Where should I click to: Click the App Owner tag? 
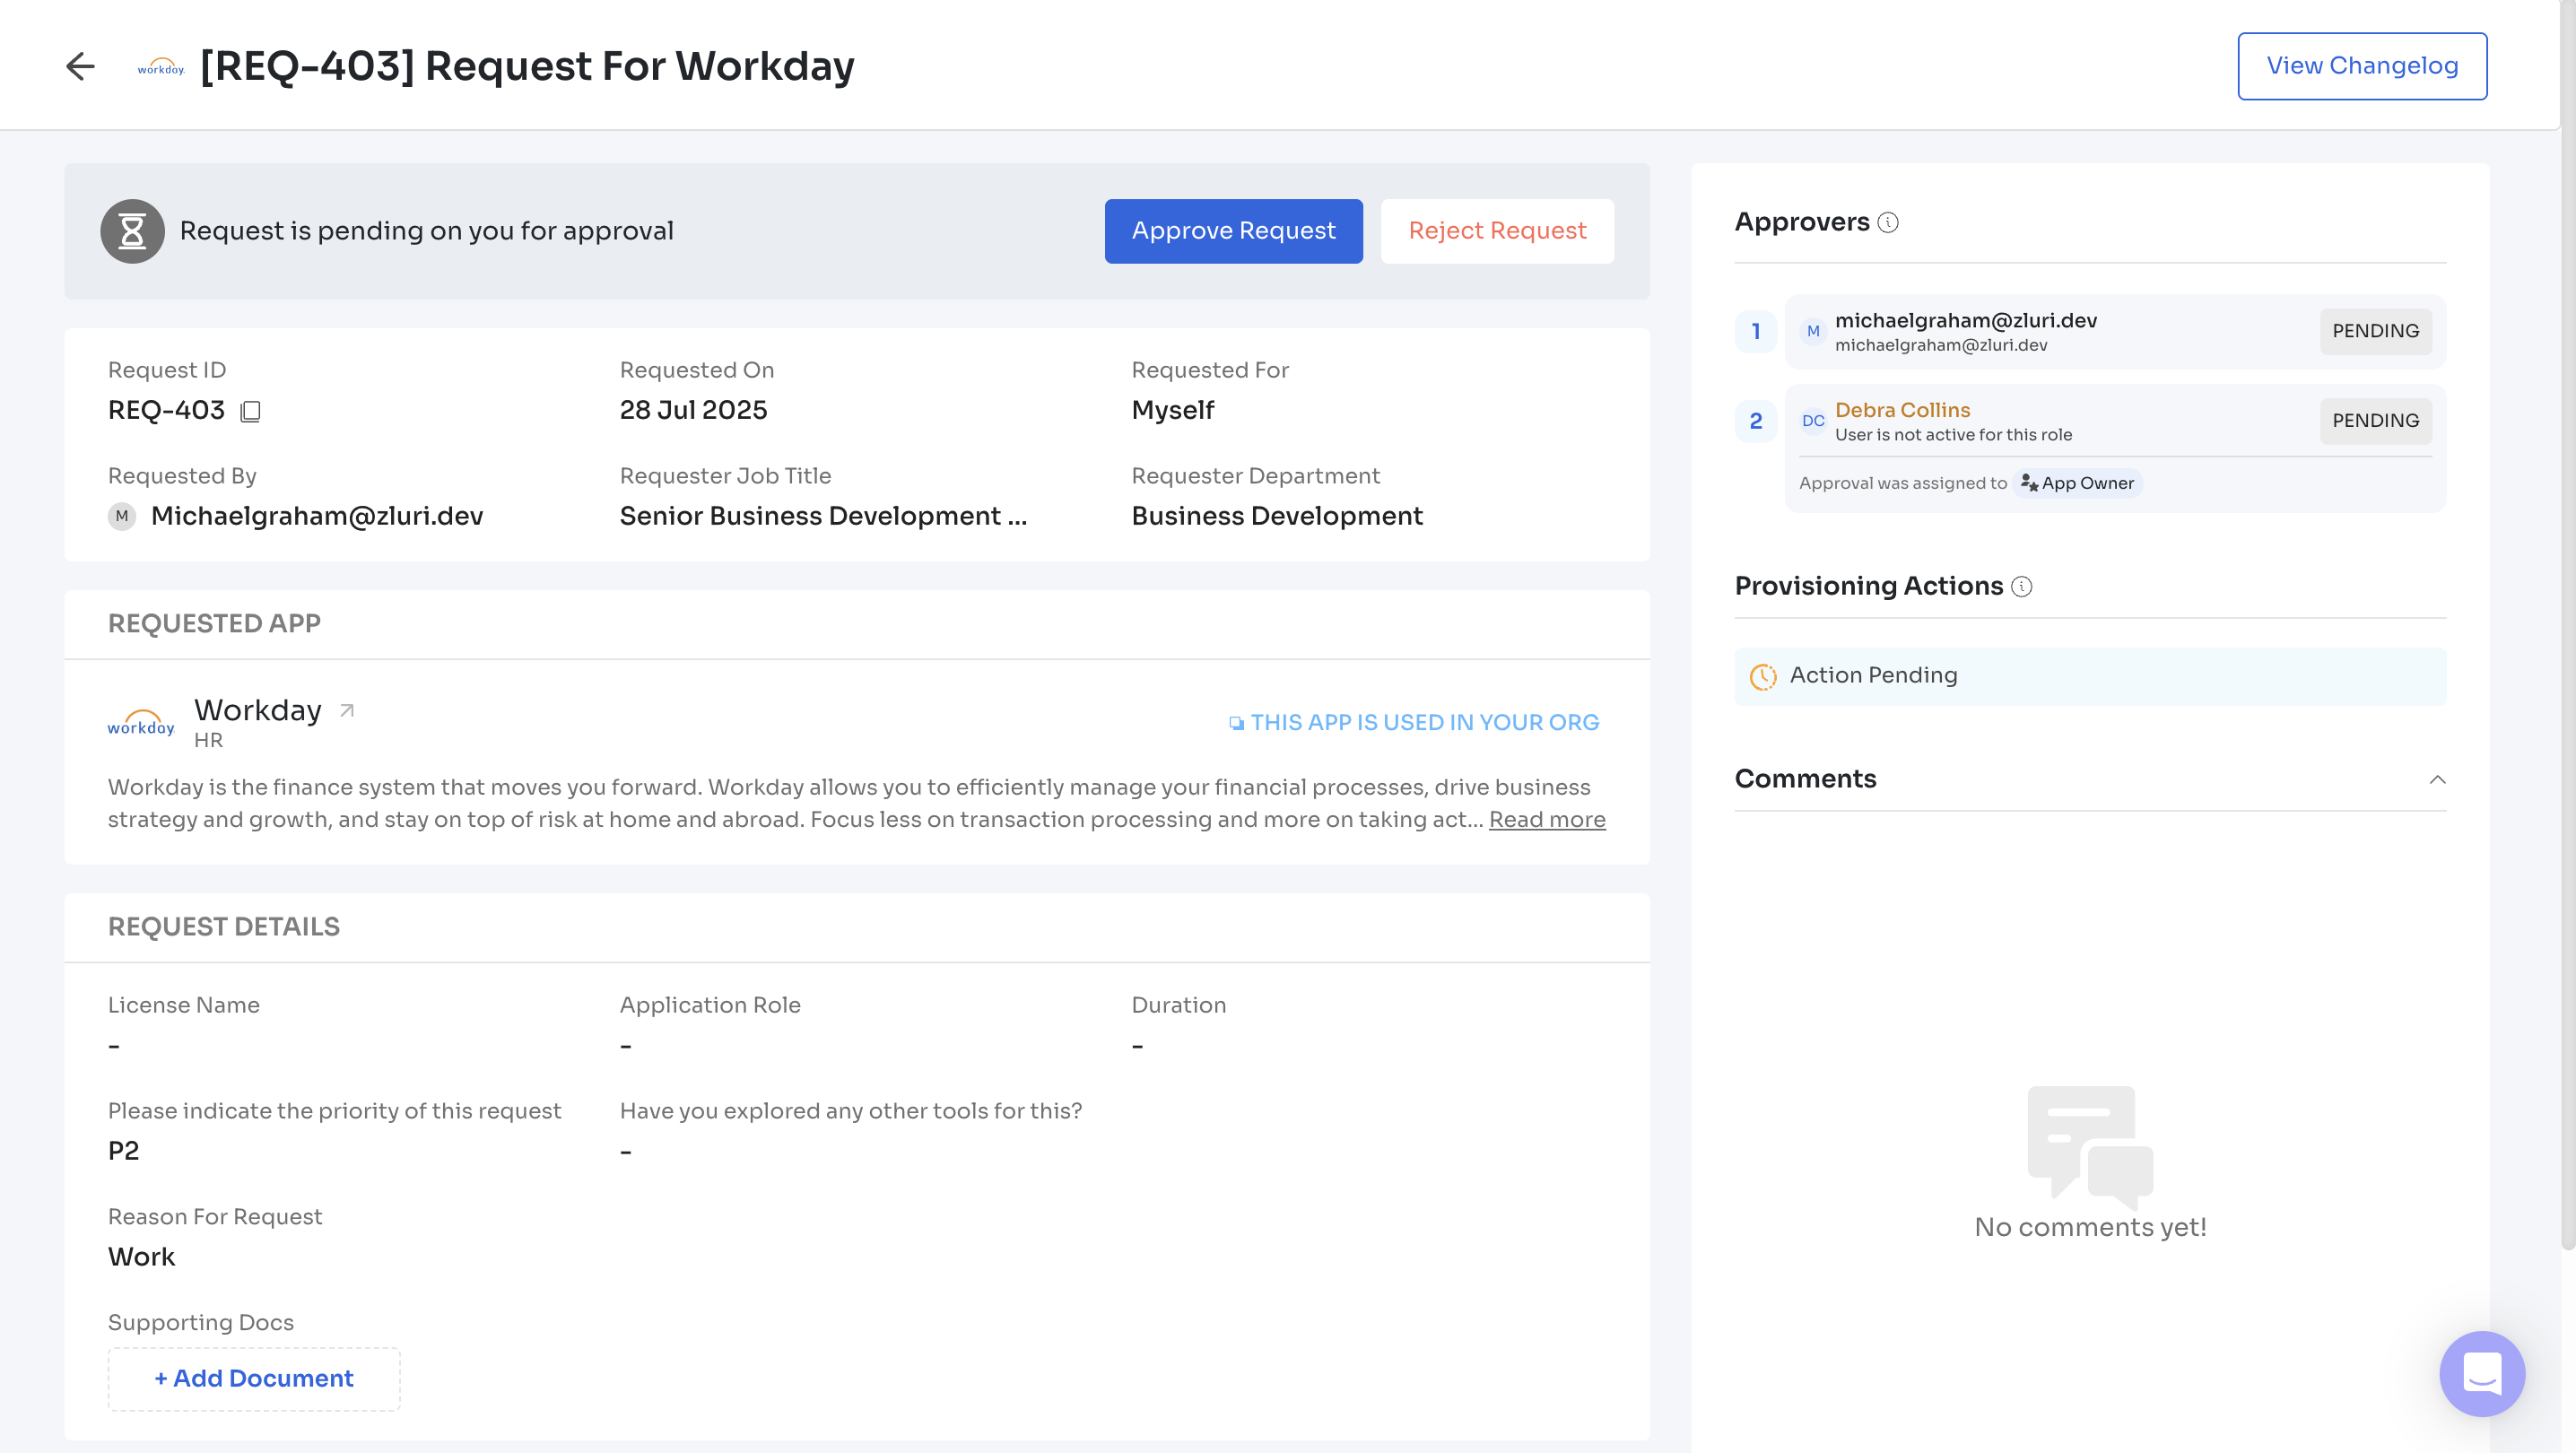[2077, 483]
